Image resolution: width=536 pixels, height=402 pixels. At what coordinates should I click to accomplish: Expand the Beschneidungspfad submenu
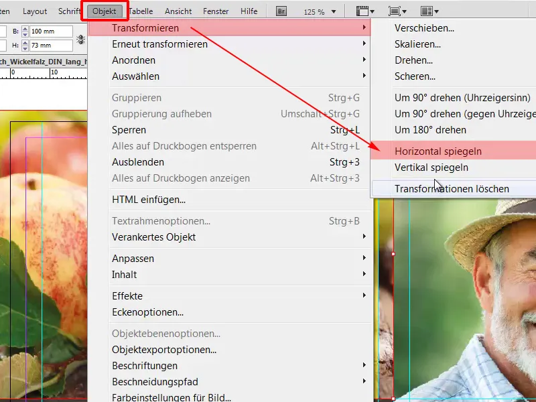tap(229, 382)
